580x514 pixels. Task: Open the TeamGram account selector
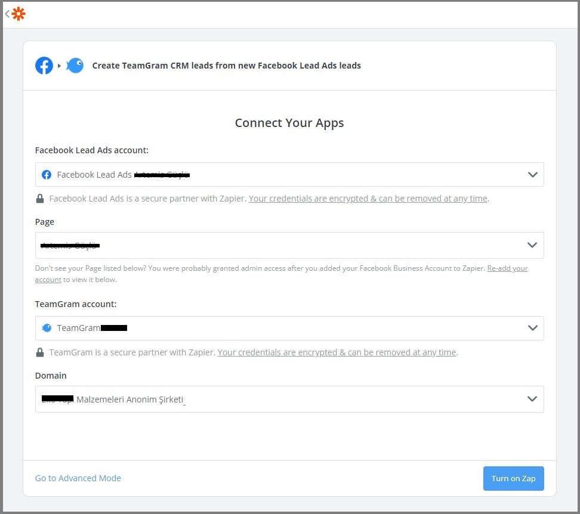tap(289, 328)
